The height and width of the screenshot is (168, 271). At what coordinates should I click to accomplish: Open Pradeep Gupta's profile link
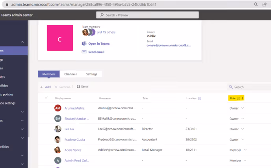tap(75, 140)
